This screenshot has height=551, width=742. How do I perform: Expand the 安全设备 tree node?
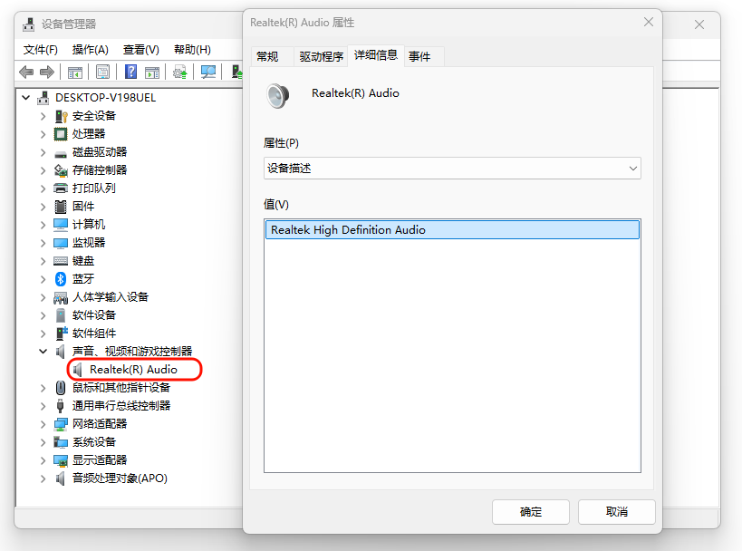pos(43,116)
